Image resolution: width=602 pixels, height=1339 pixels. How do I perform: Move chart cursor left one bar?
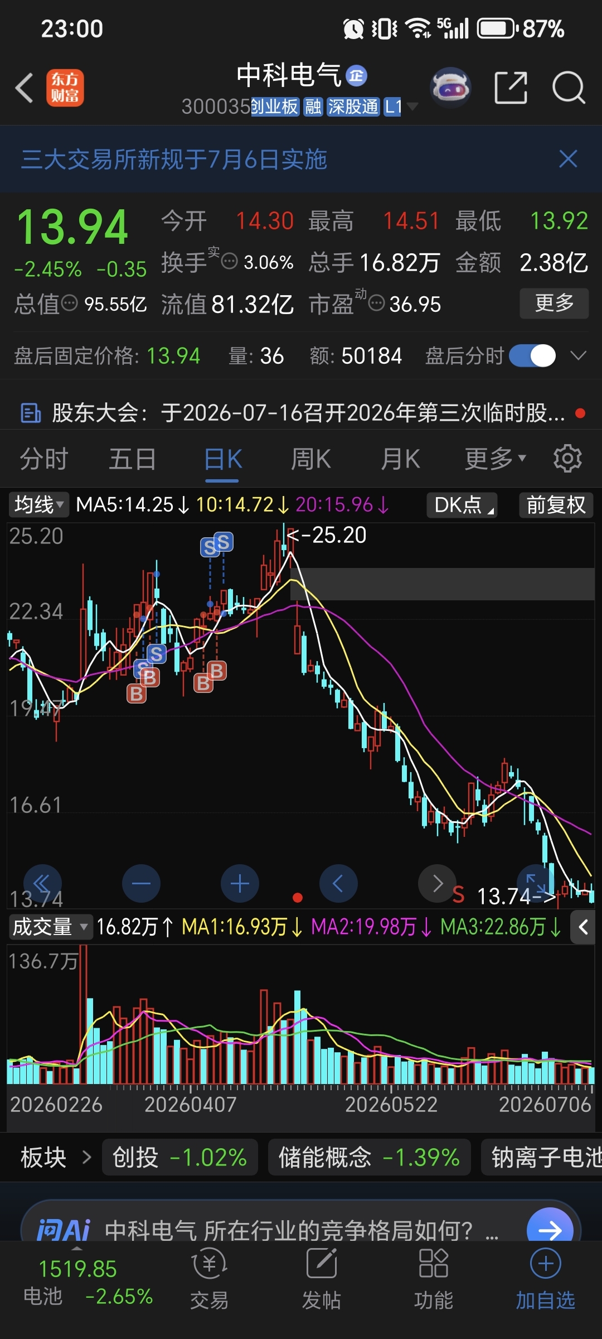click(x=338, y=884)
